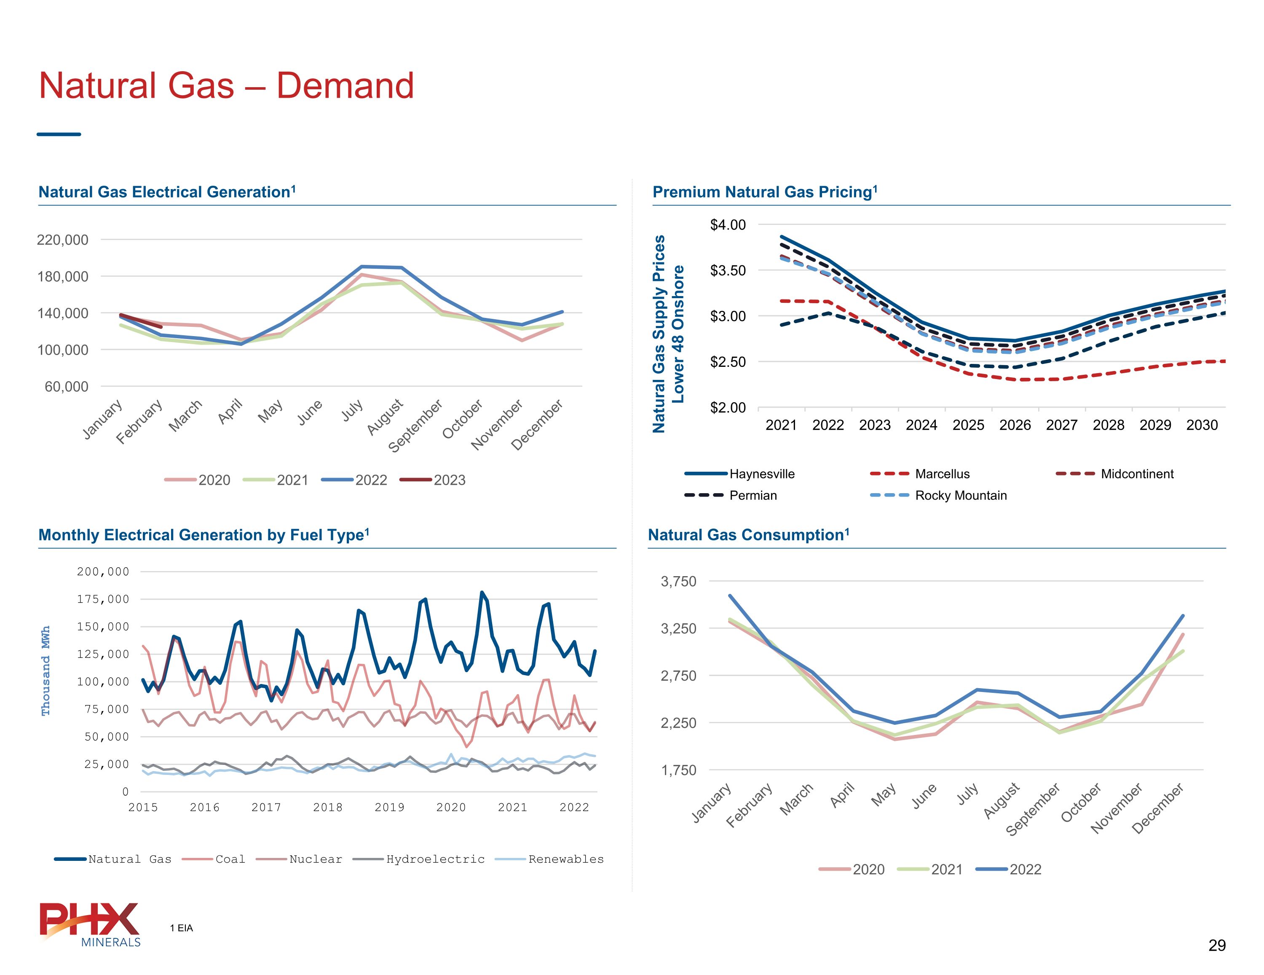Viewport: 1264px width, 975px height.
Task: Select the Coal legend item
Action: [230, 859]
